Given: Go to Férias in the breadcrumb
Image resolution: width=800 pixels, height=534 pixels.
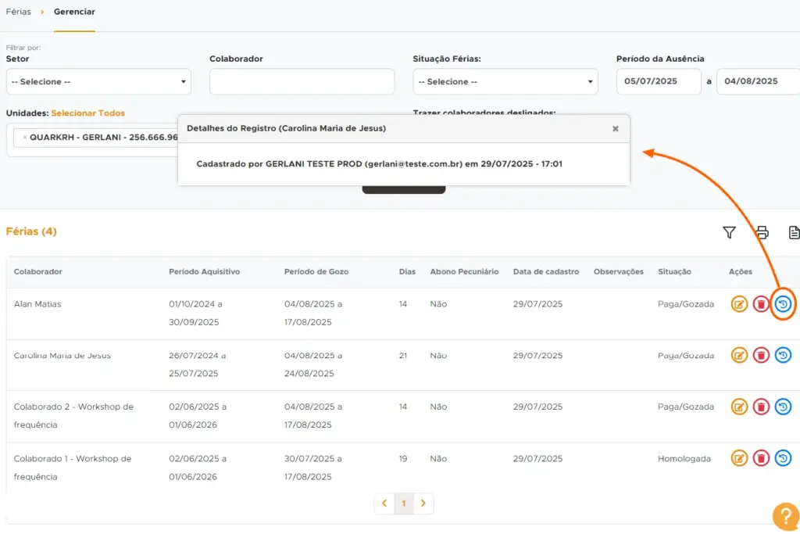Looking at the screenshot, I should pyautogui.click(x=19, y=12).
